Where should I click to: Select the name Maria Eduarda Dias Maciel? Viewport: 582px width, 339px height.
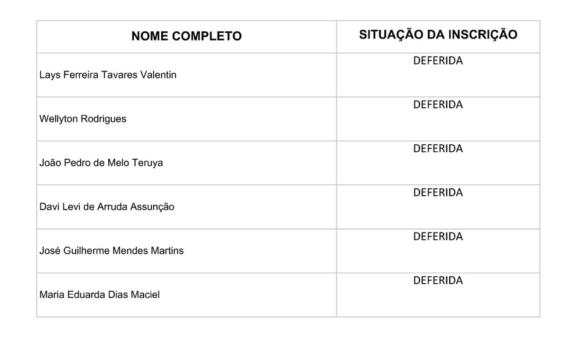pos(100,295)
